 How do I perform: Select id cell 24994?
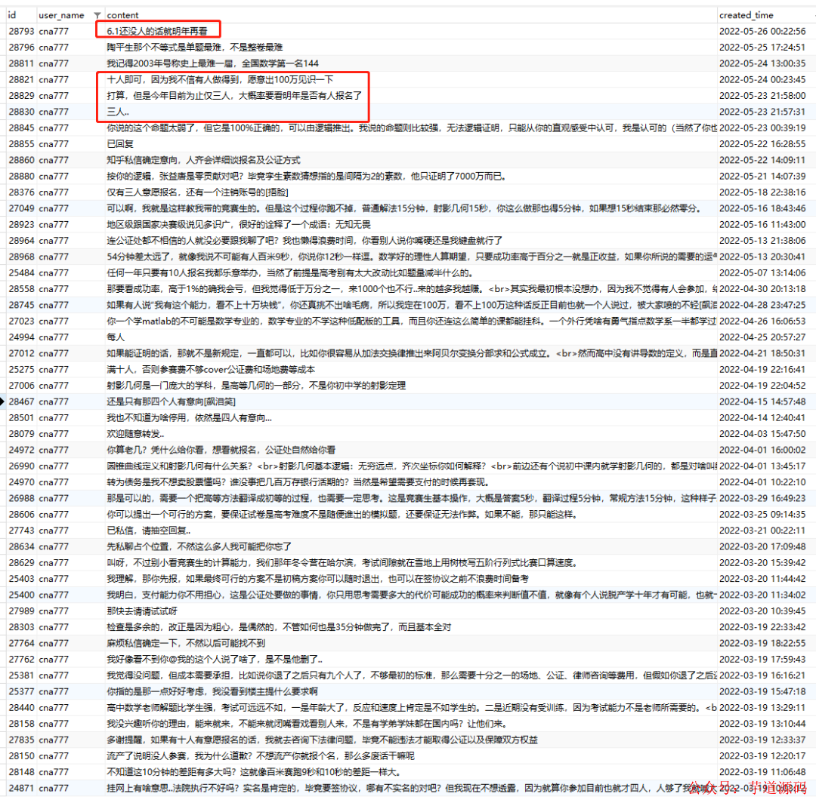tap(21, 337)
